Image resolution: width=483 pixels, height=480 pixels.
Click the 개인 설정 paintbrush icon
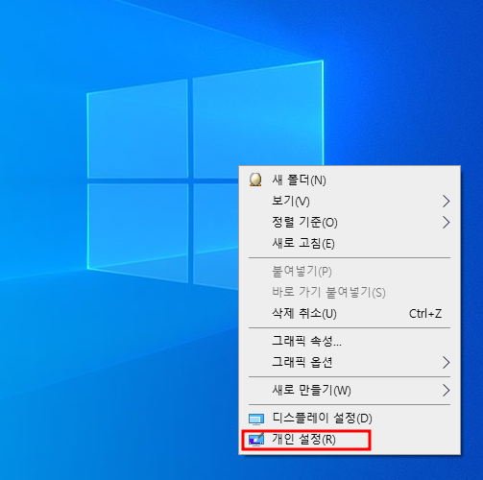point(256,440)
